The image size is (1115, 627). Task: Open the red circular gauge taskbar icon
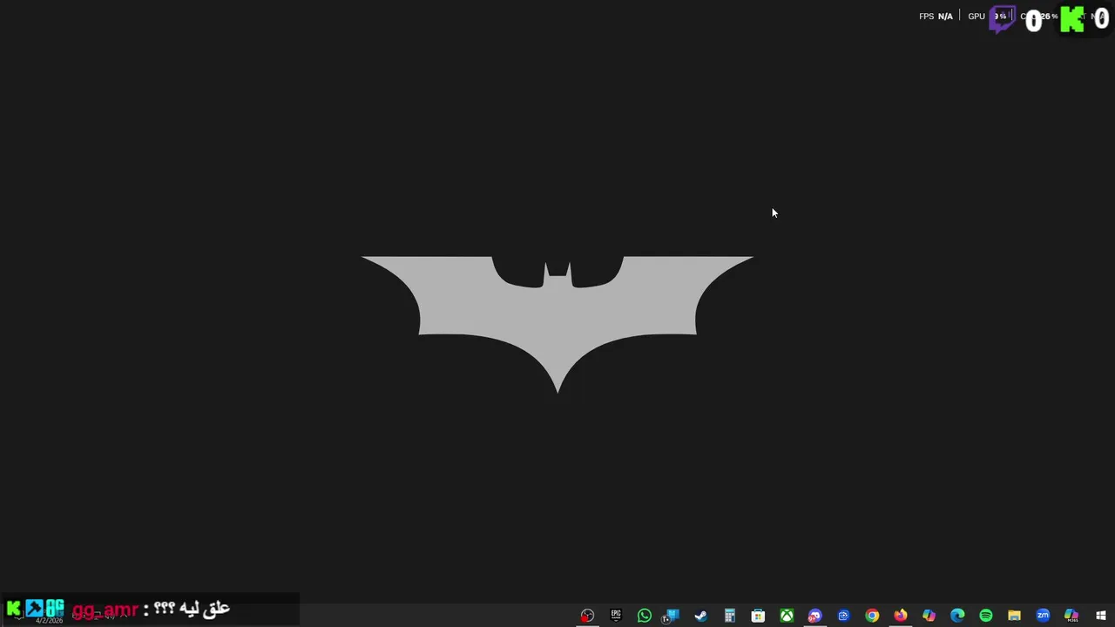point(587,616)
